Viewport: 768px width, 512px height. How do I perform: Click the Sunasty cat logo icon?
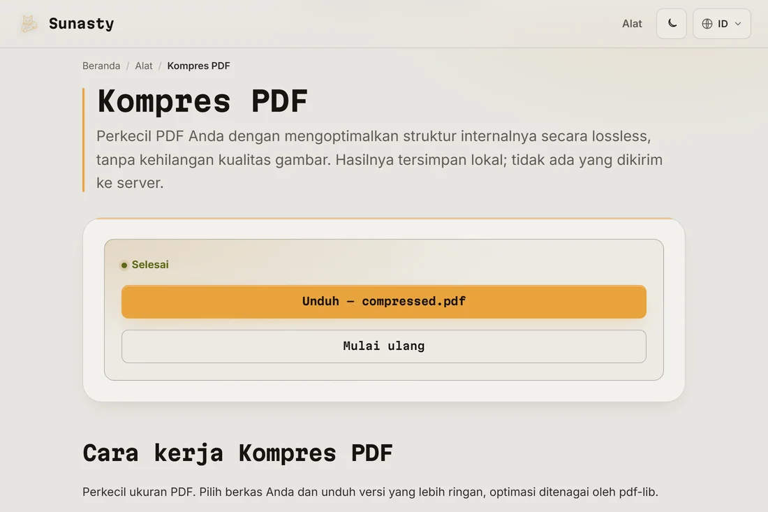29,24
